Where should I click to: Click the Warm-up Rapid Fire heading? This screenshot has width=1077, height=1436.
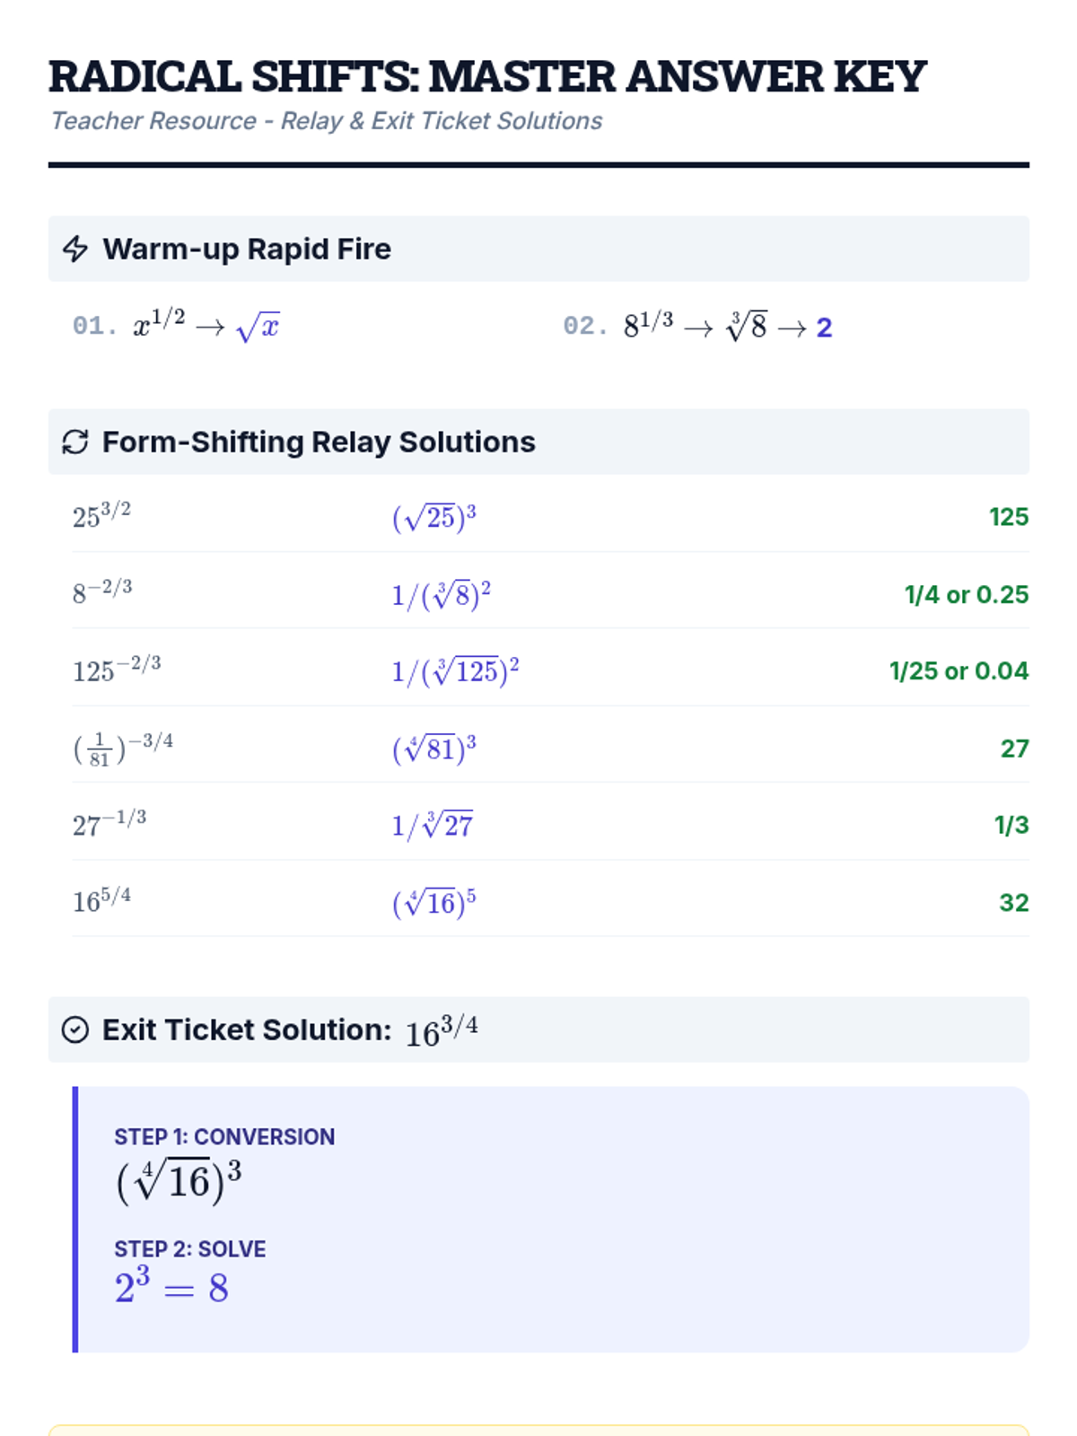pyautogui.click(x=246, y=249)
